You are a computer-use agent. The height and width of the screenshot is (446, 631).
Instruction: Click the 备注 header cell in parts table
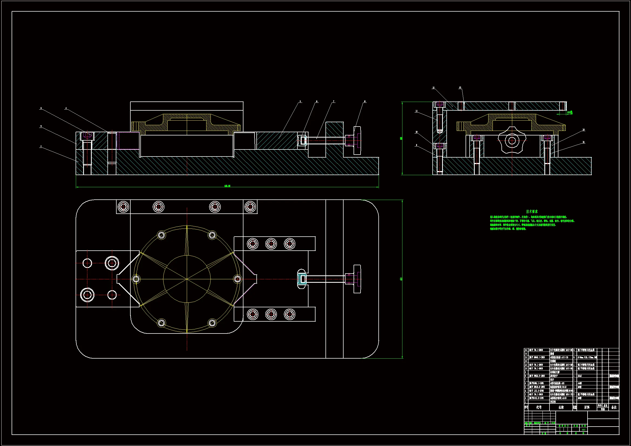point(614,407)
